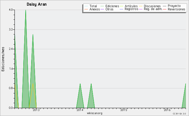Select the 'Proyecto' legend entry
189x116 pixels.
(172, 6)
